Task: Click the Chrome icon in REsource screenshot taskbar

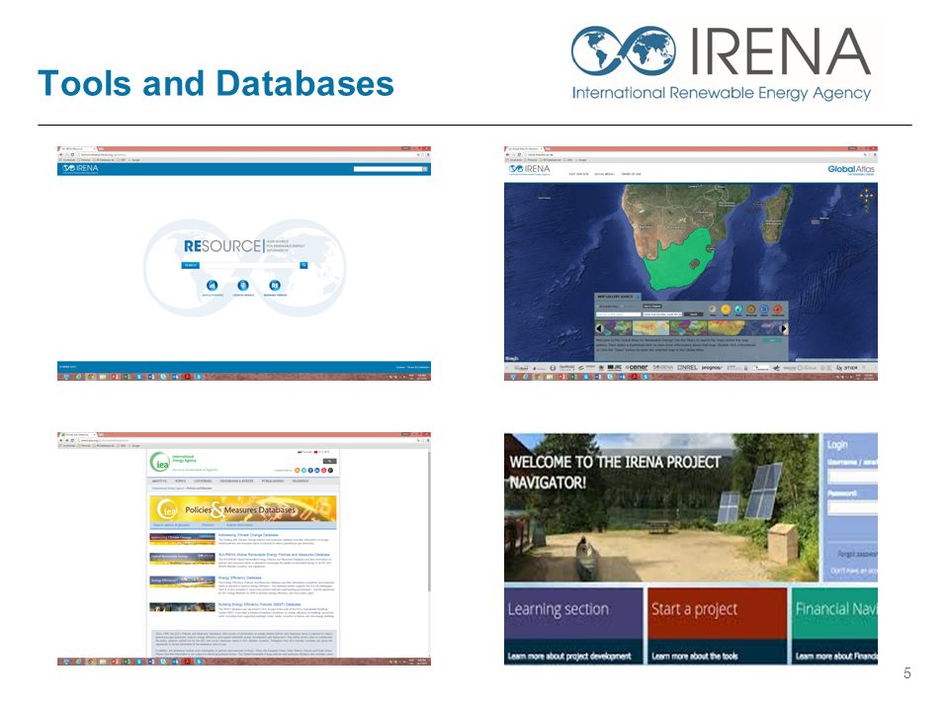Action: [91, 377]
